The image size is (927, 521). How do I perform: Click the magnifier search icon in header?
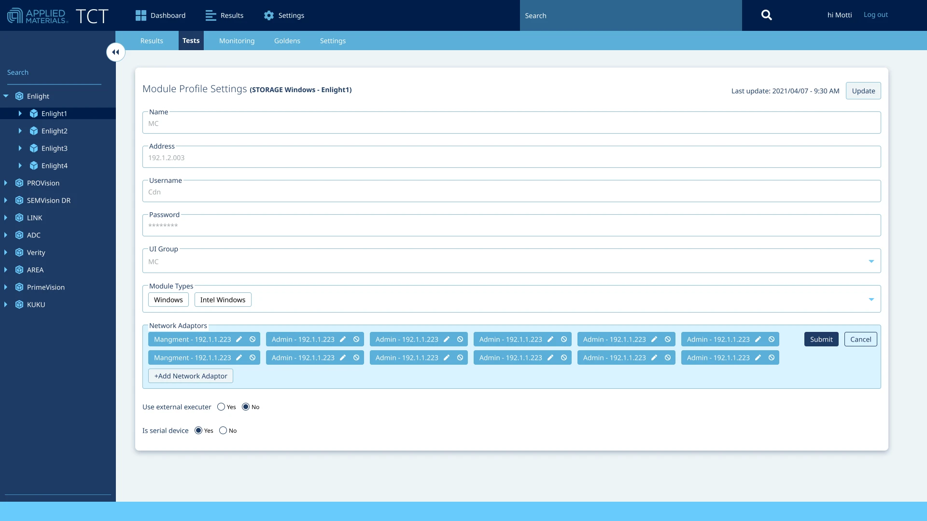pos(766,15)
